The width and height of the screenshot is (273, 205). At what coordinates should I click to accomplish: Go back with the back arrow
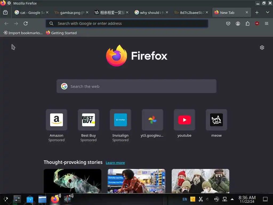(6, 23)
